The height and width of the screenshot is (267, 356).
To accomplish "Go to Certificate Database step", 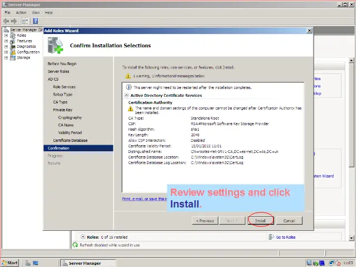I will click(70, 141).
